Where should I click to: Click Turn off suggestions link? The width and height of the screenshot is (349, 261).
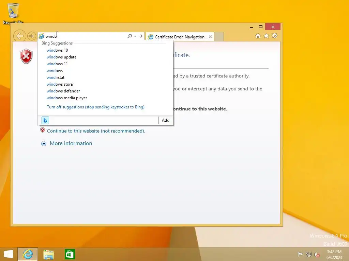[x=95, y=107]
